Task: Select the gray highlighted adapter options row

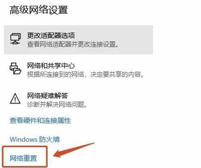Action: click(78, 40)
